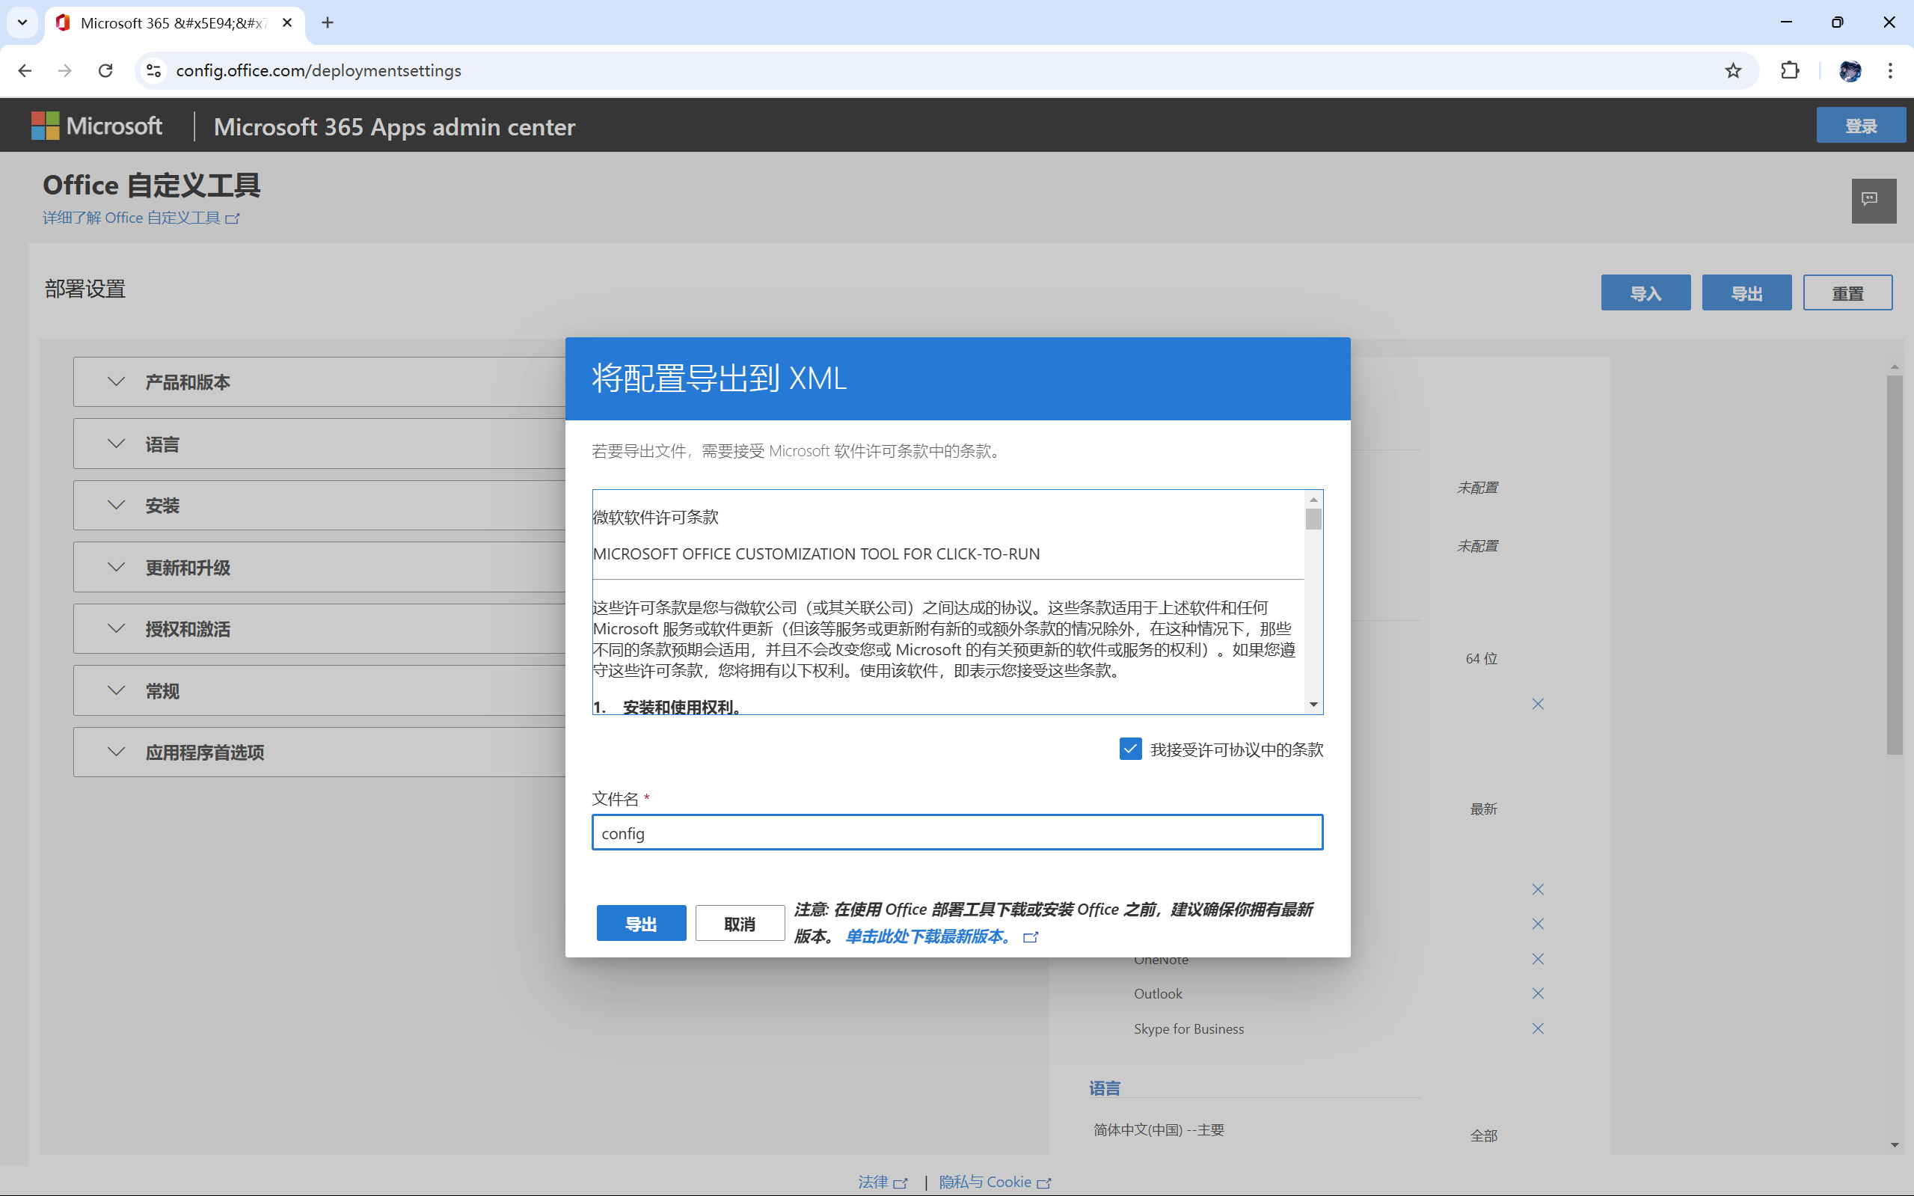Image resolution: width=1914 pixels, height=1196 pixels.
Task: Click the 登录 sign-in button
Action: [1860, 126]
